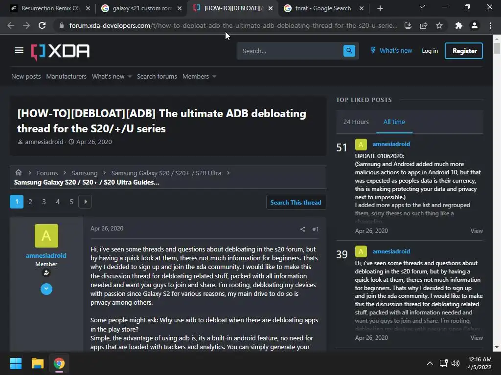Viewport: 501px width, 375px height.
Task: Go to page 3 of the thread
Action: click(44, 202)
